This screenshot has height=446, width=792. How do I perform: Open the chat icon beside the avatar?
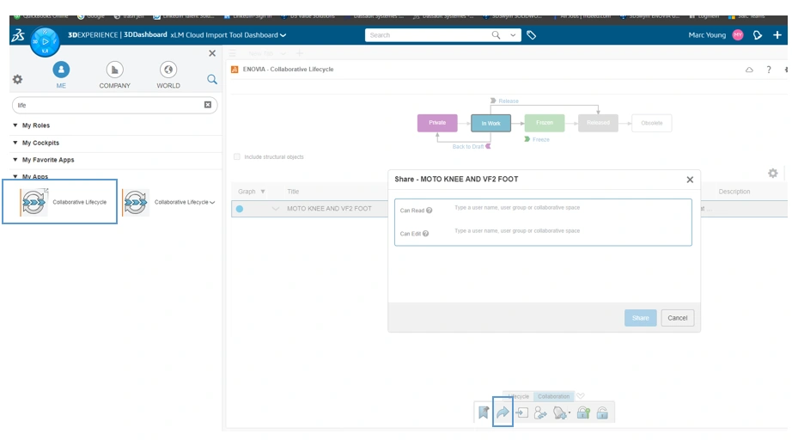pos(758,35)
